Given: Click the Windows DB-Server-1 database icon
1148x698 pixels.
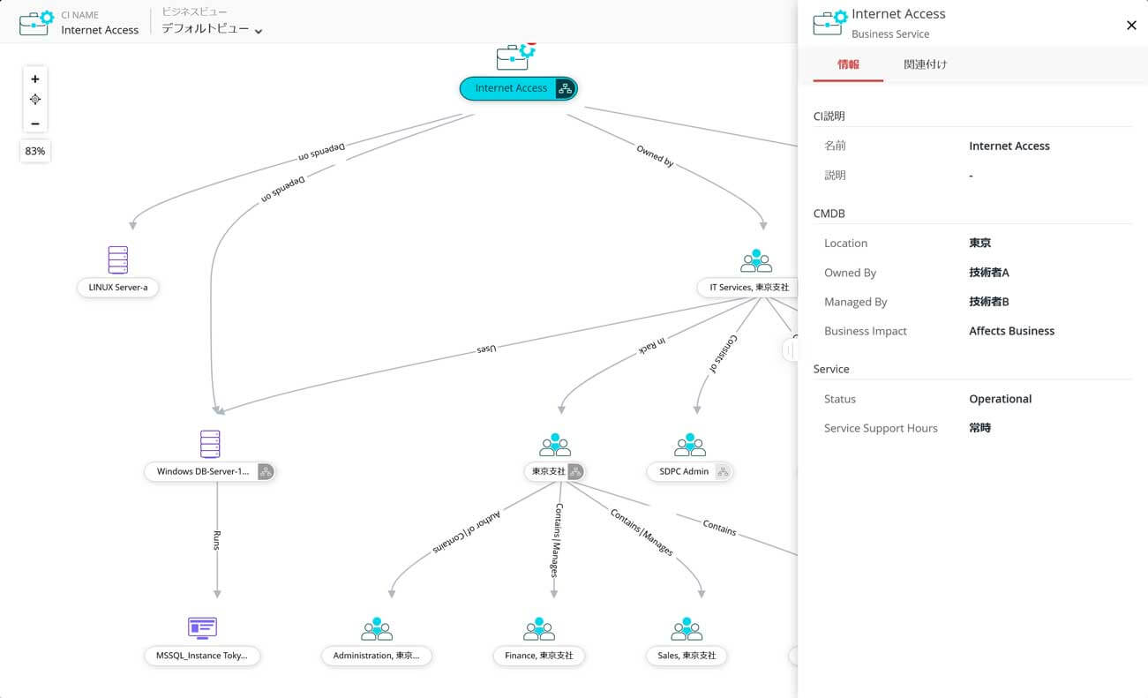Looking at the screenshot, I should point(209,444).
